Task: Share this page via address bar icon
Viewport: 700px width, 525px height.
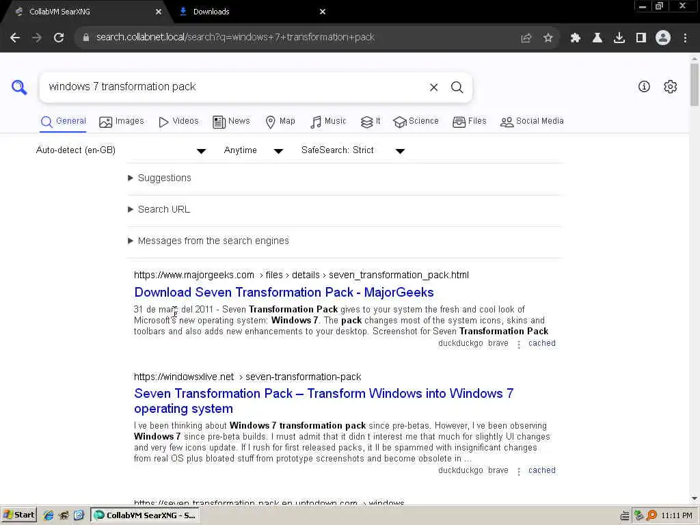Action: 526,38
